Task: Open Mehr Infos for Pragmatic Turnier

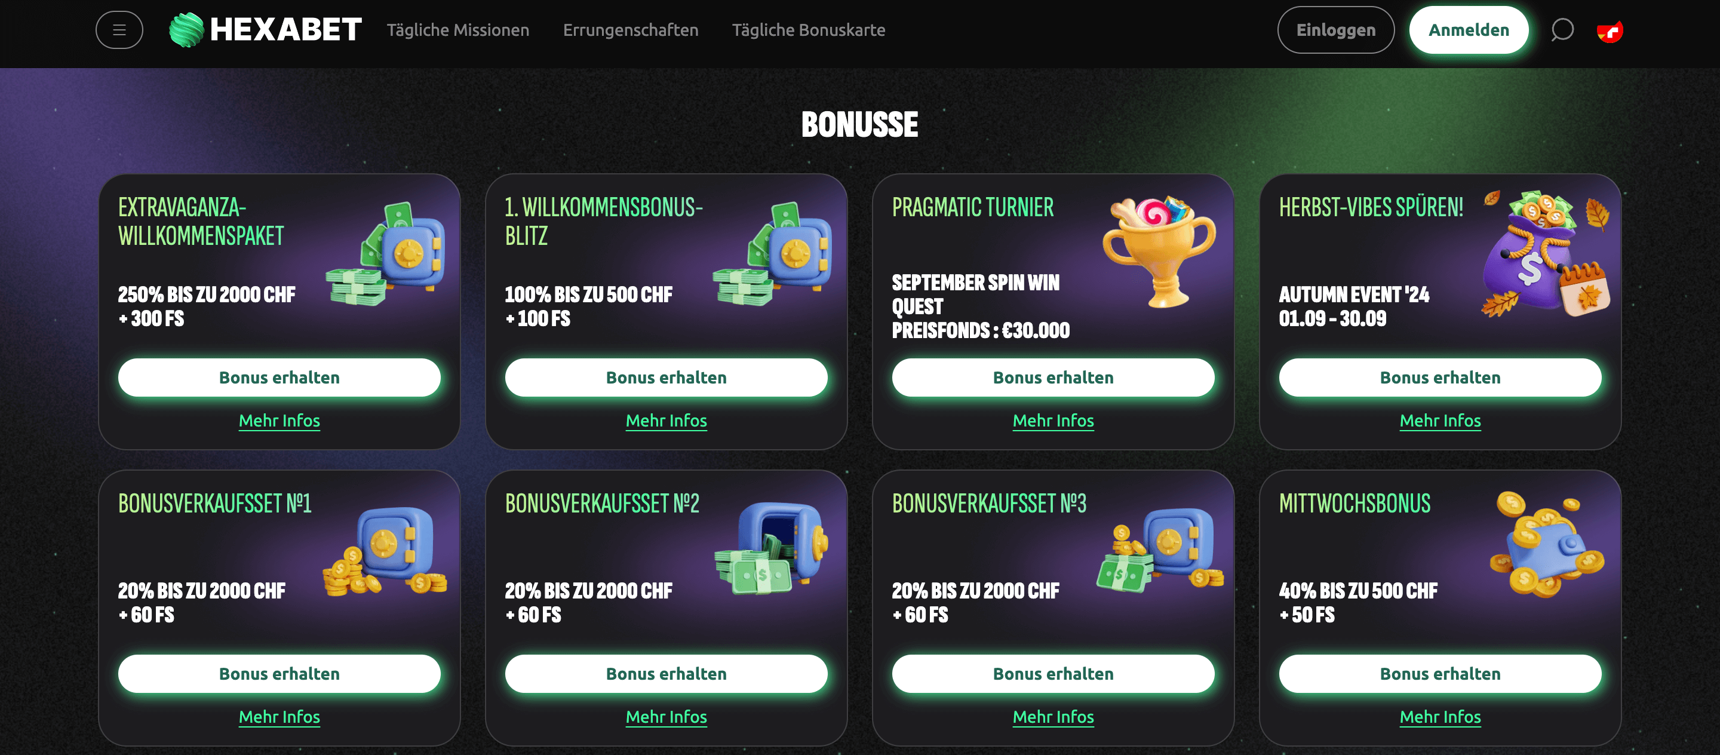Action: point(1053,421)
